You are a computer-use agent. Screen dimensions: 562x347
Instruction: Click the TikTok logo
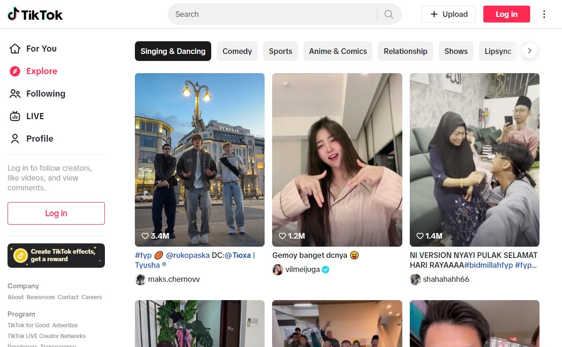click(x=35, y=15)
